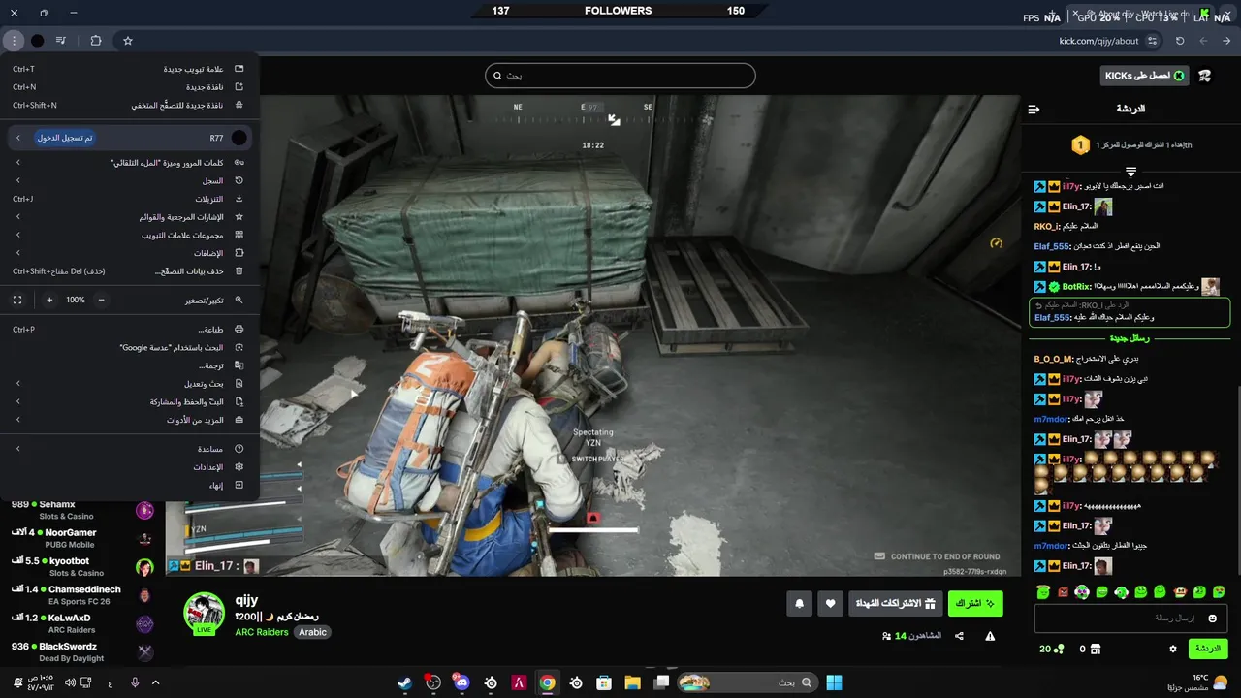
Task: Open File Explorer from the taskbar
Action: [633, 682]
